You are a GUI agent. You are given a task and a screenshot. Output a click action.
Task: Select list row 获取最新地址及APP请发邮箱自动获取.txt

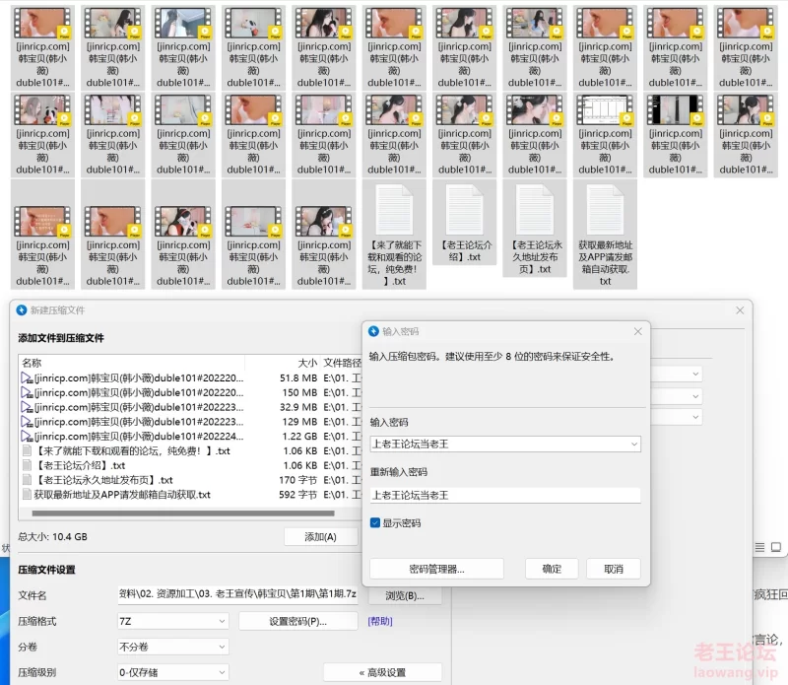click(x=190, y=495)
